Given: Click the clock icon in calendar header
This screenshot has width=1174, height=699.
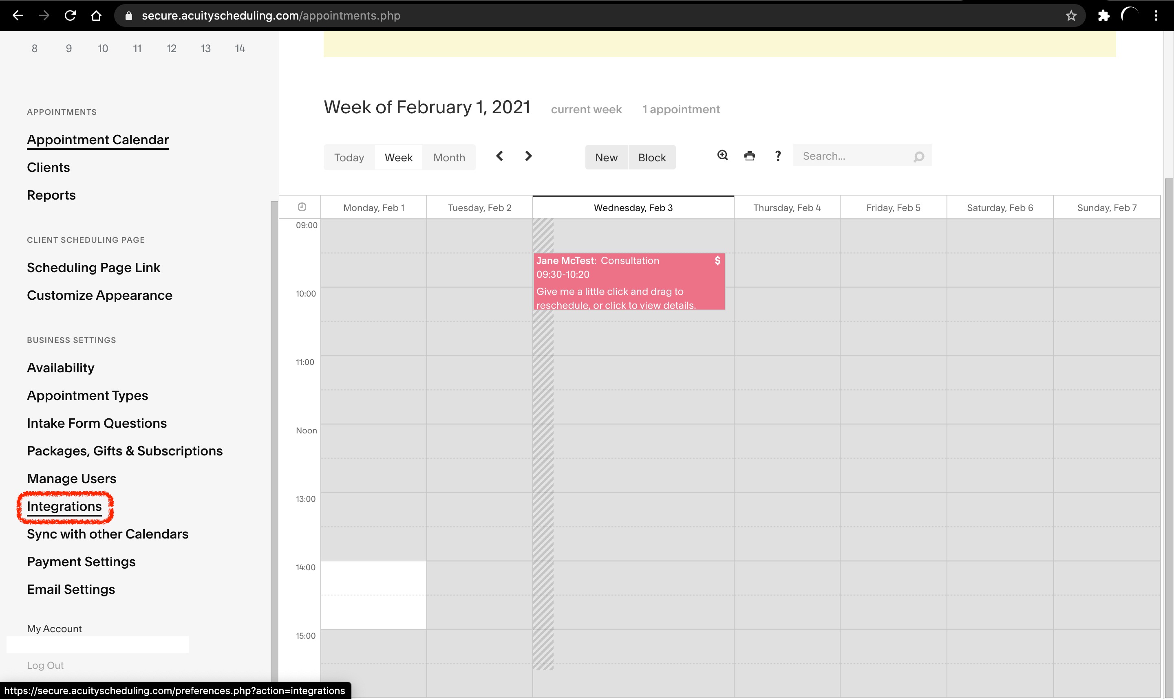Looking at the screenshot, I should click(x=302, y=207).
